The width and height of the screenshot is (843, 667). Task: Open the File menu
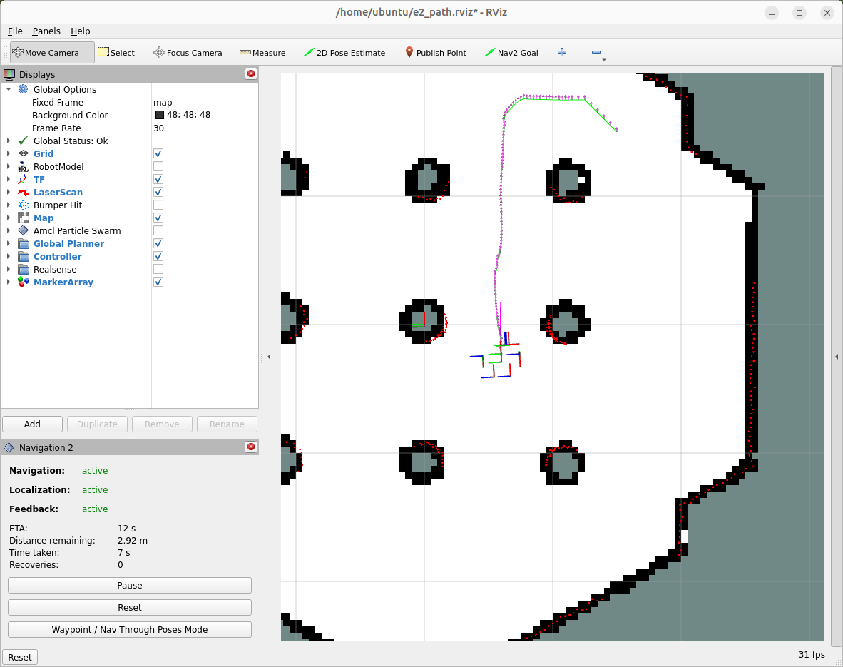[15, 31]
